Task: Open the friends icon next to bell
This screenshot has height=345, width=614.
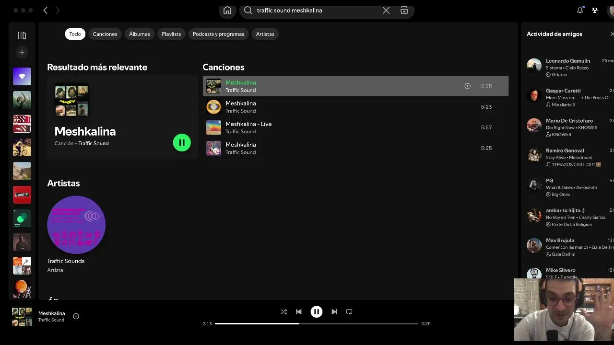Action: click(595, 10)
